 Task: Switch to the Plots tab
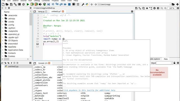coord(166,59)
